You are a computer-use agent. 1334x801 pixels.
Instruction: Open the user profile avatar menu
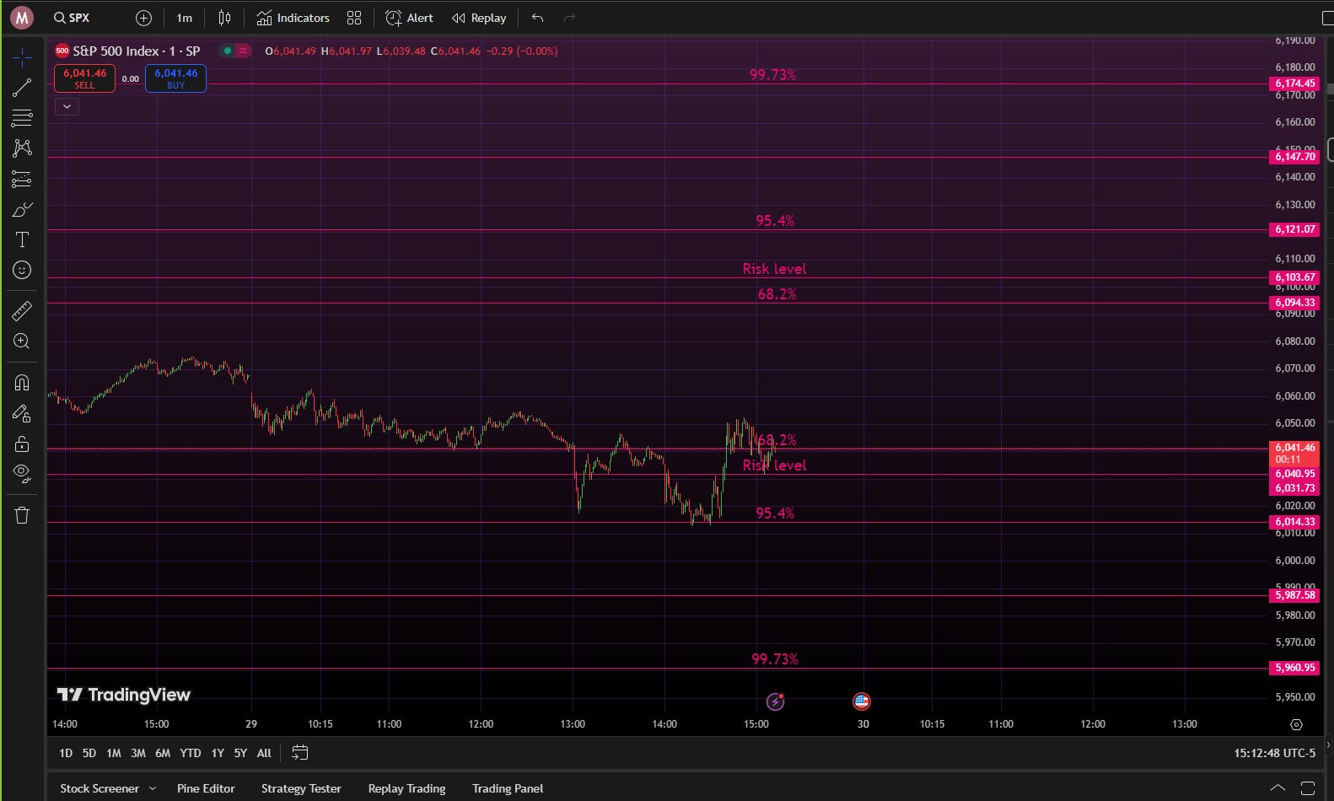[x=22, y=18]
